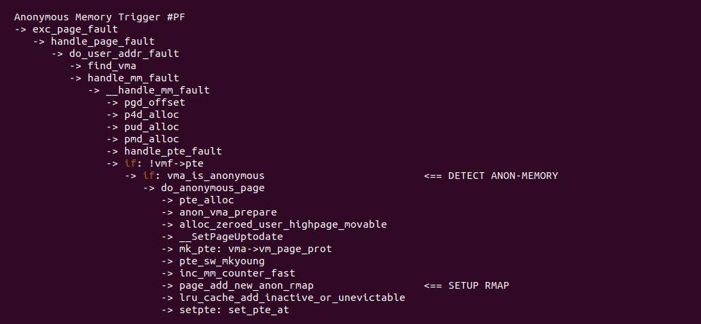The height and width of the screenshot is (324, 701).
Task: Select do_user_addr_fault in the call tree
Action: click(124, 54)
